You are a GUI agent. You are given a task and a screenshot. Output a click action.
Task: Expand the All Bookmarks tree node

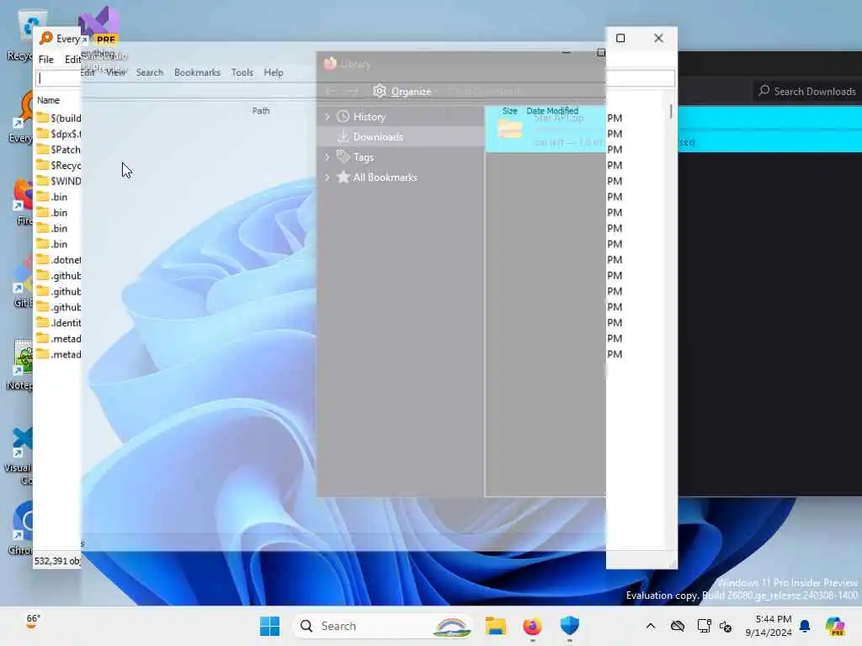point(327,177)
